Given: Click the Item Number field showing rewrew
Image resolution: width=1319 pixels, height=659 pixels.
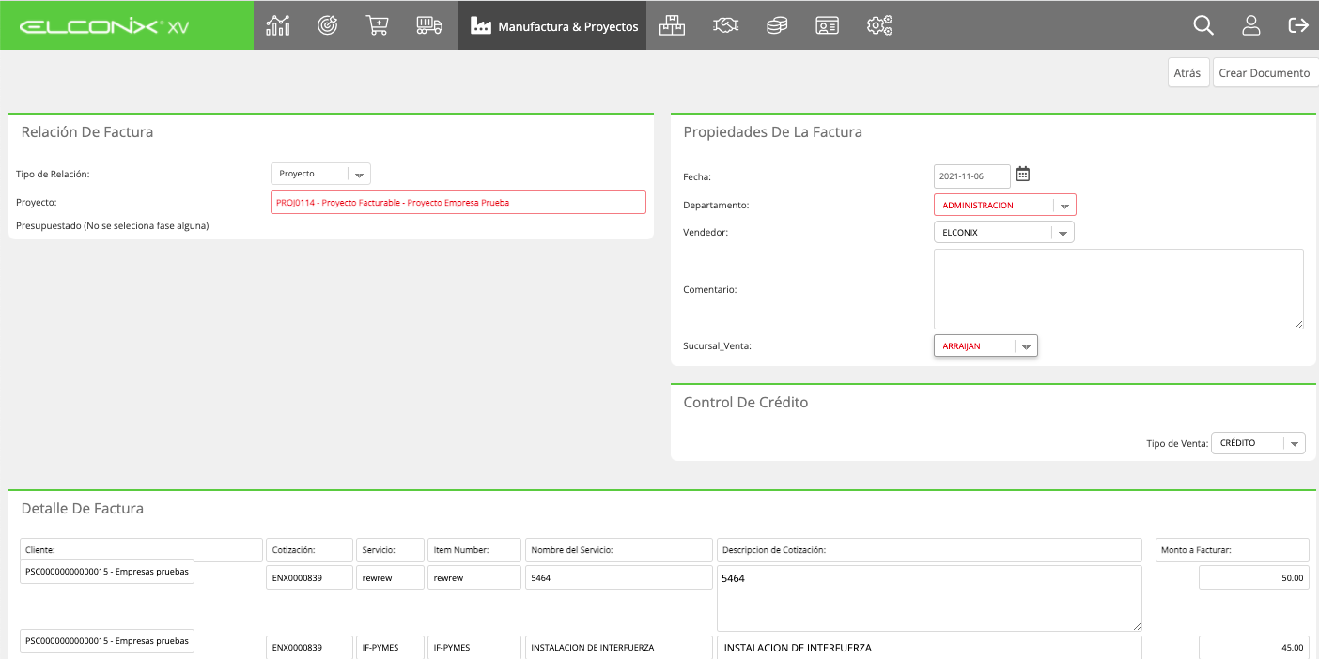Looking at the screenshot, I should [474, 577].
